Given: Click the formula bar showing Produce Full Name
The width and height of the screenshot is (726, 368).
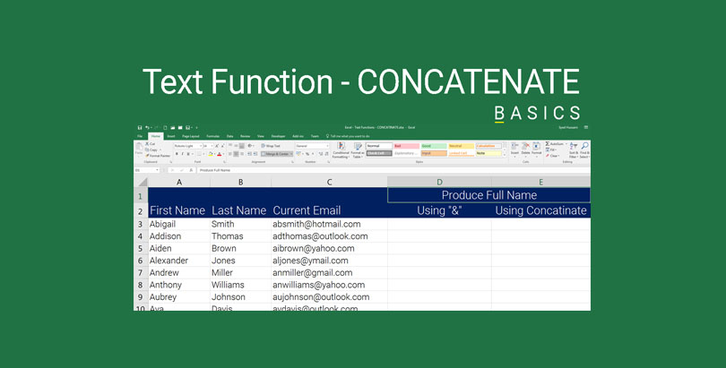Looking at the screenshot, I should [394, 170].
